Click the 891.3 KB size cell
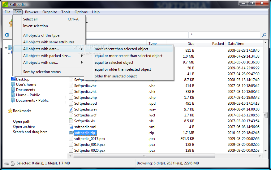 click(187, 138)
